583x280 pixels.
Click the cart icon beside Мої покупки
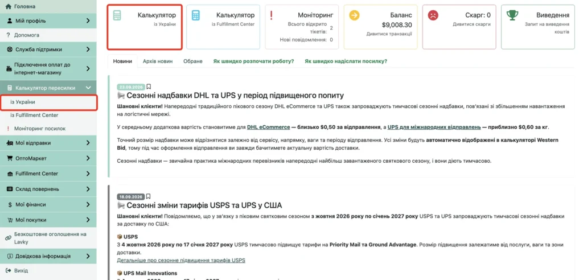(10, 220)
